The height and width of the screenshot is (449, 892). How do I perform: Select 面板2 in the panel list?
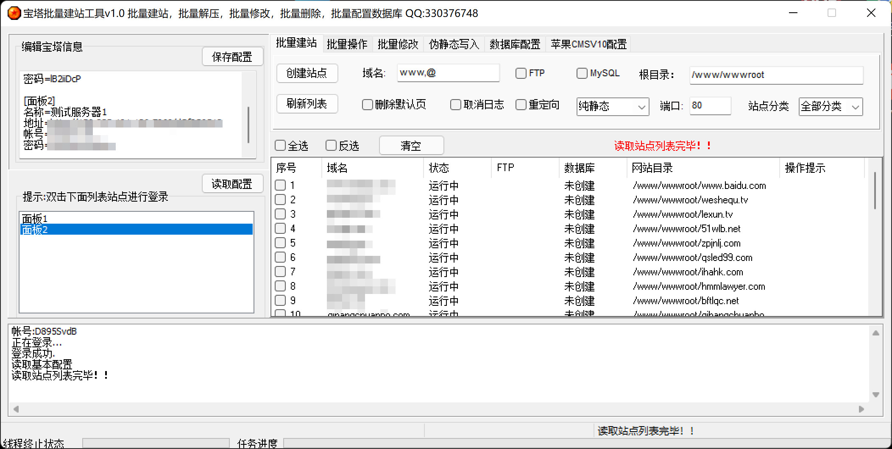136,229
